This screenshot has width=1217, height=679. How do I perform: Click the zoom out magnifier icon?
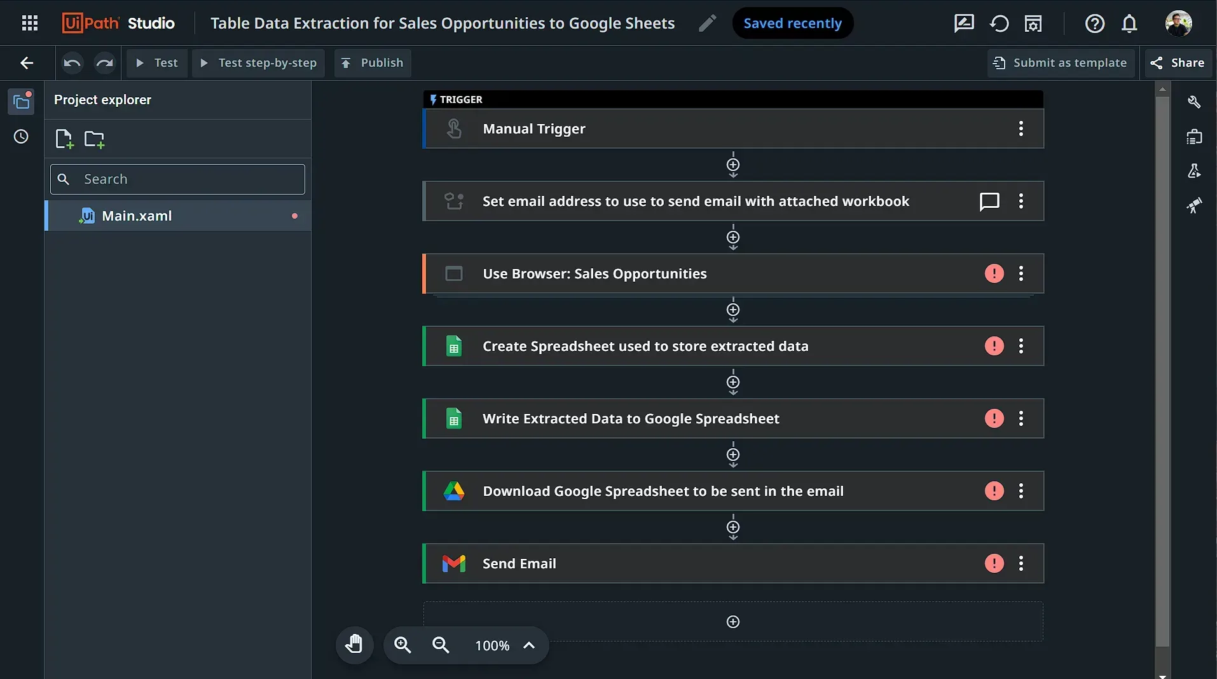441,645
